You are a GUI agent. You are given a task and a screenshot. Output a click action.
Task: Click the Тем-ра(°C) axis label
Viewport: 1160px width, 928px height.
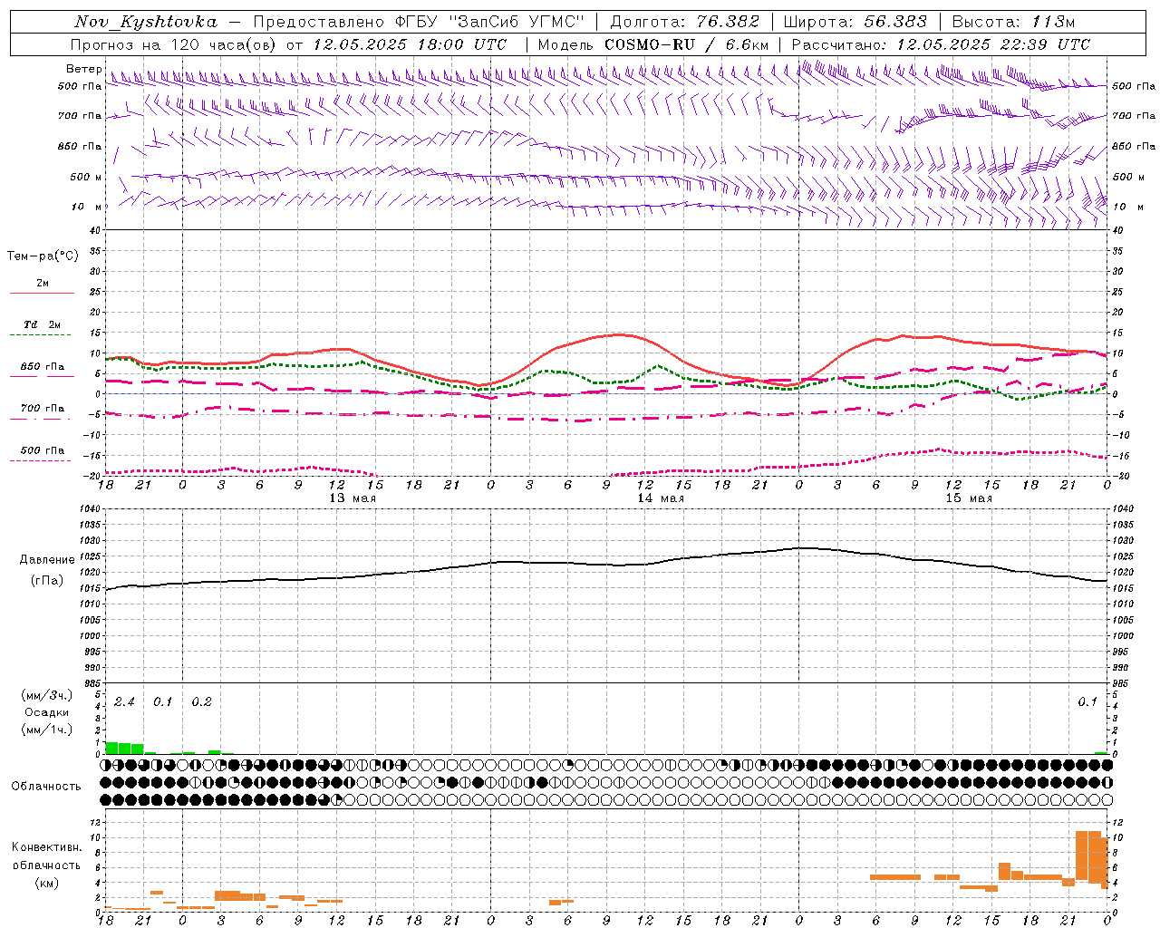(43, 256)
